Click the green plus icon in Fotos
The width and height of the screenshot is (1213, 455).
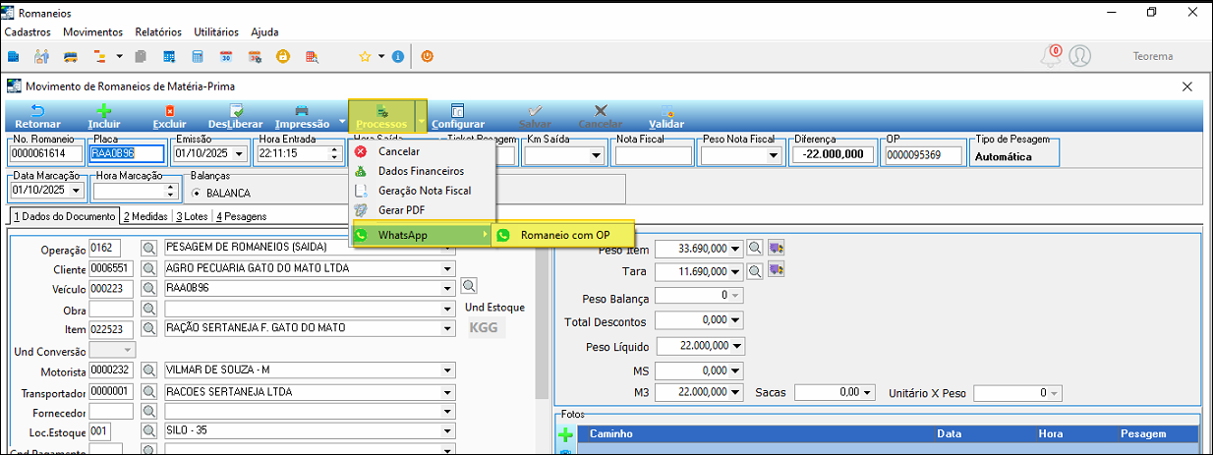coord(565,433)
